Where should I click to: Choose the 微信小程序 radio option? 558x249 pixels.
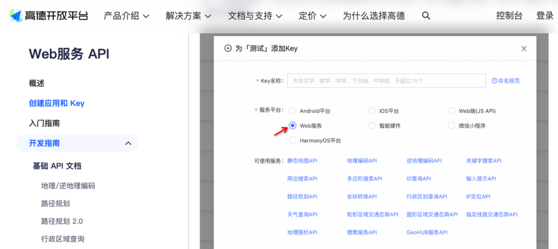(452, 126)
